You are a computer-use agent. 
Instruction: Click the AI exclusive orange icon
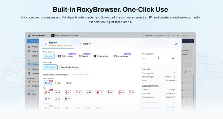click(115, 56)
